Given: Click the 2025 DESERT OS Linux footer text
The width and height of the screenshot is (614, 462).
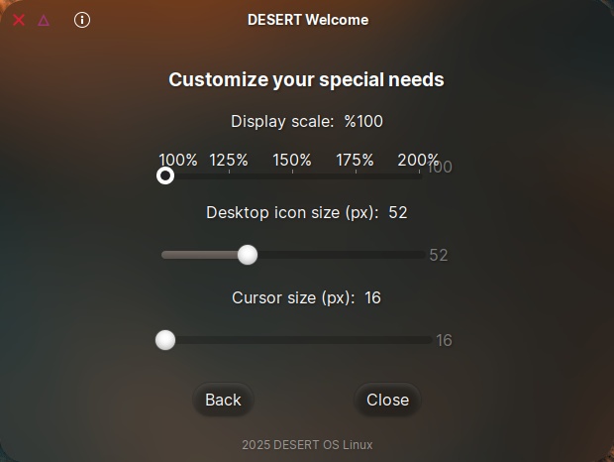Looking at the screenshot, I should tap(307, 444).
